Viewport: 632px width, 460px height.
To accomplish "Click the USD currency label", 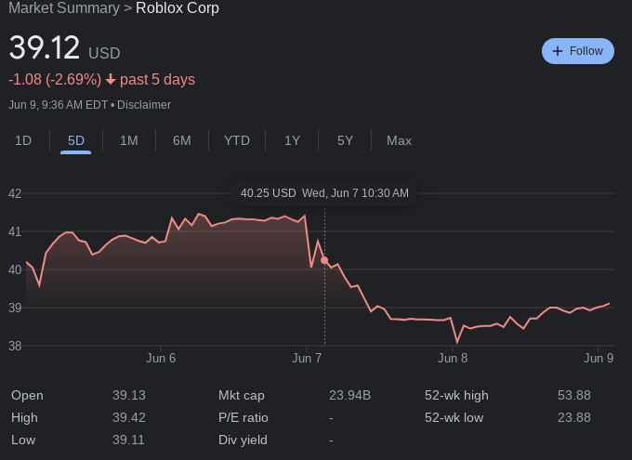I will point(104,53).
